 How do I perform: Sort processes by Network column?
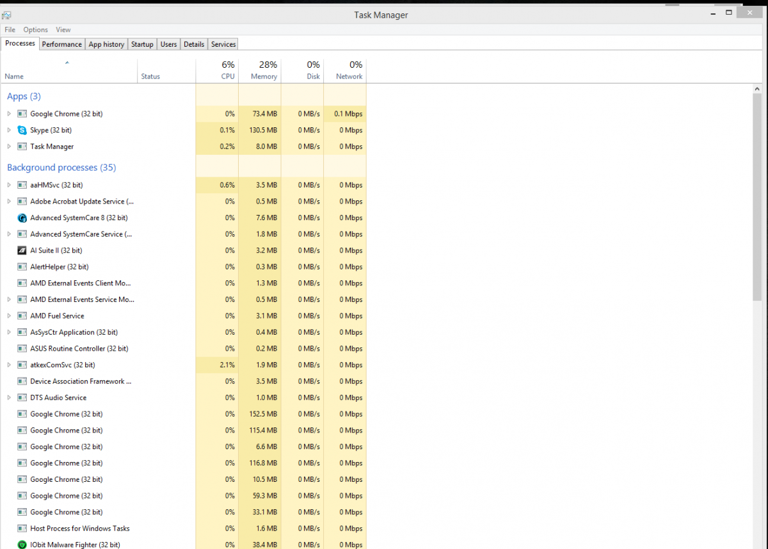point(345,71)
